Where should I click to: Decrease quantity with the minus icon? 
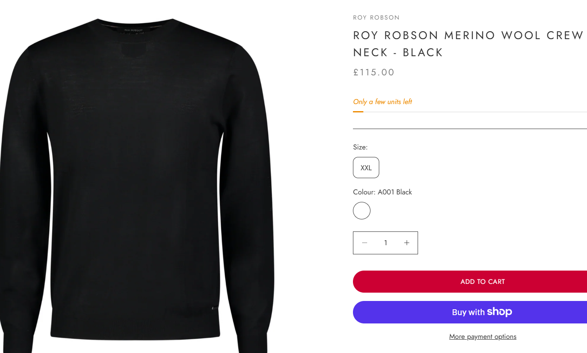tap(365, 243)
